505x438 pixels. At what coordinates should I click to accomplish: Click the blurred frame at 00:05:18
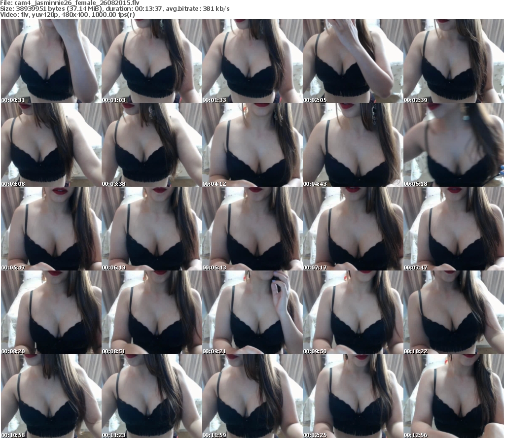[x=454, y=145]
